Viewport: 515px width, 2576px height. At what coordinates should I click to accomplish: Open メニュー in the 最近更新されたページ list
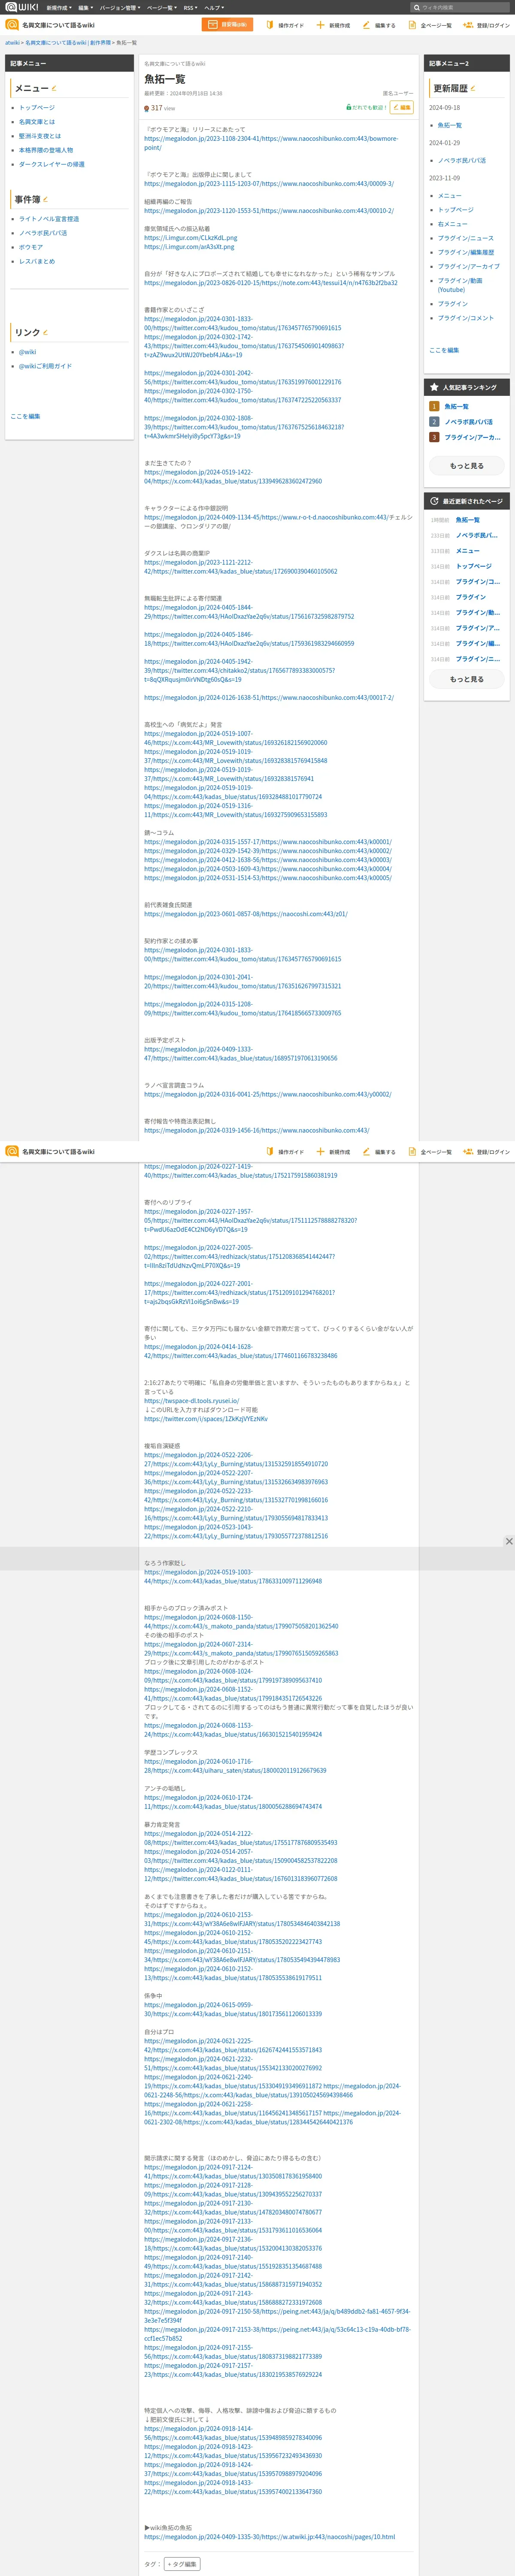click(x=468, y=551)
